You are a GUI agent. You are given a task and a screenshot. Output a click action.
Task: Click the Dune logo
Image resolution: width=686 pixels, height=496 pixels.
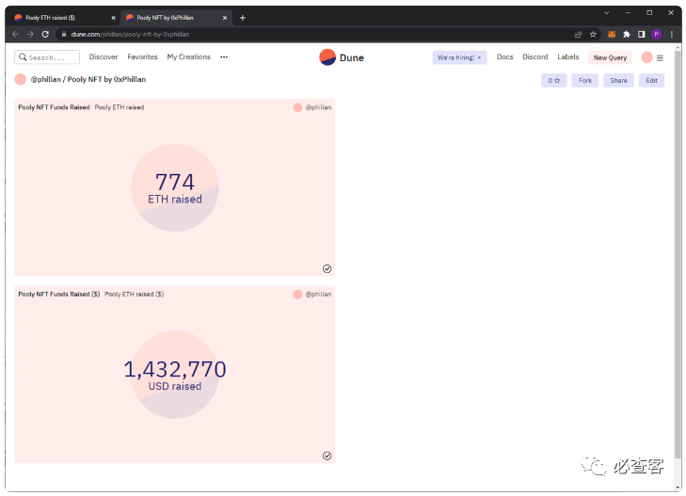[x=342, y=57]
